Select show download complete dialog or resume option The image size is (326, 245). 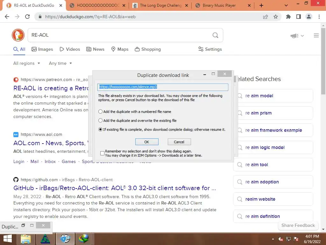tap(100, 130)
